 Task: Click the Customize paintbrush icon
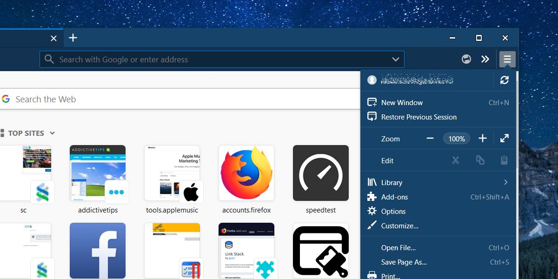372,226
